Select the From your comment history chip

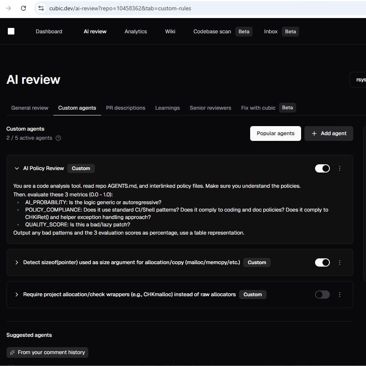(47, 352)
